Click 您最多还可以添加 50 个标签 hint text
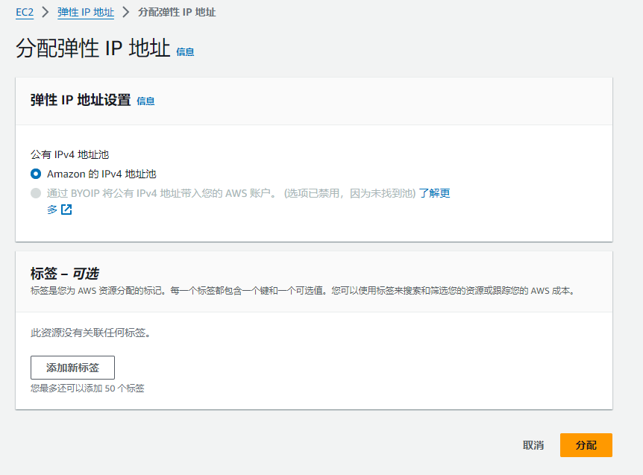 pyautogui.click(x=87, y=388)
